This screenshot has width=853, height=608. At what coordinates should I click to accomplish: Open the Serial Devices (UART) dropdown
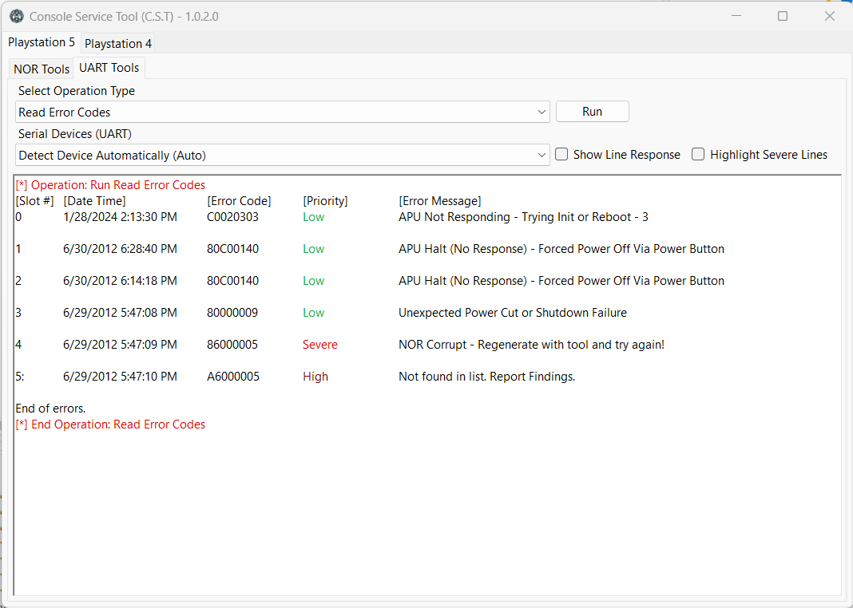point(542,156)
